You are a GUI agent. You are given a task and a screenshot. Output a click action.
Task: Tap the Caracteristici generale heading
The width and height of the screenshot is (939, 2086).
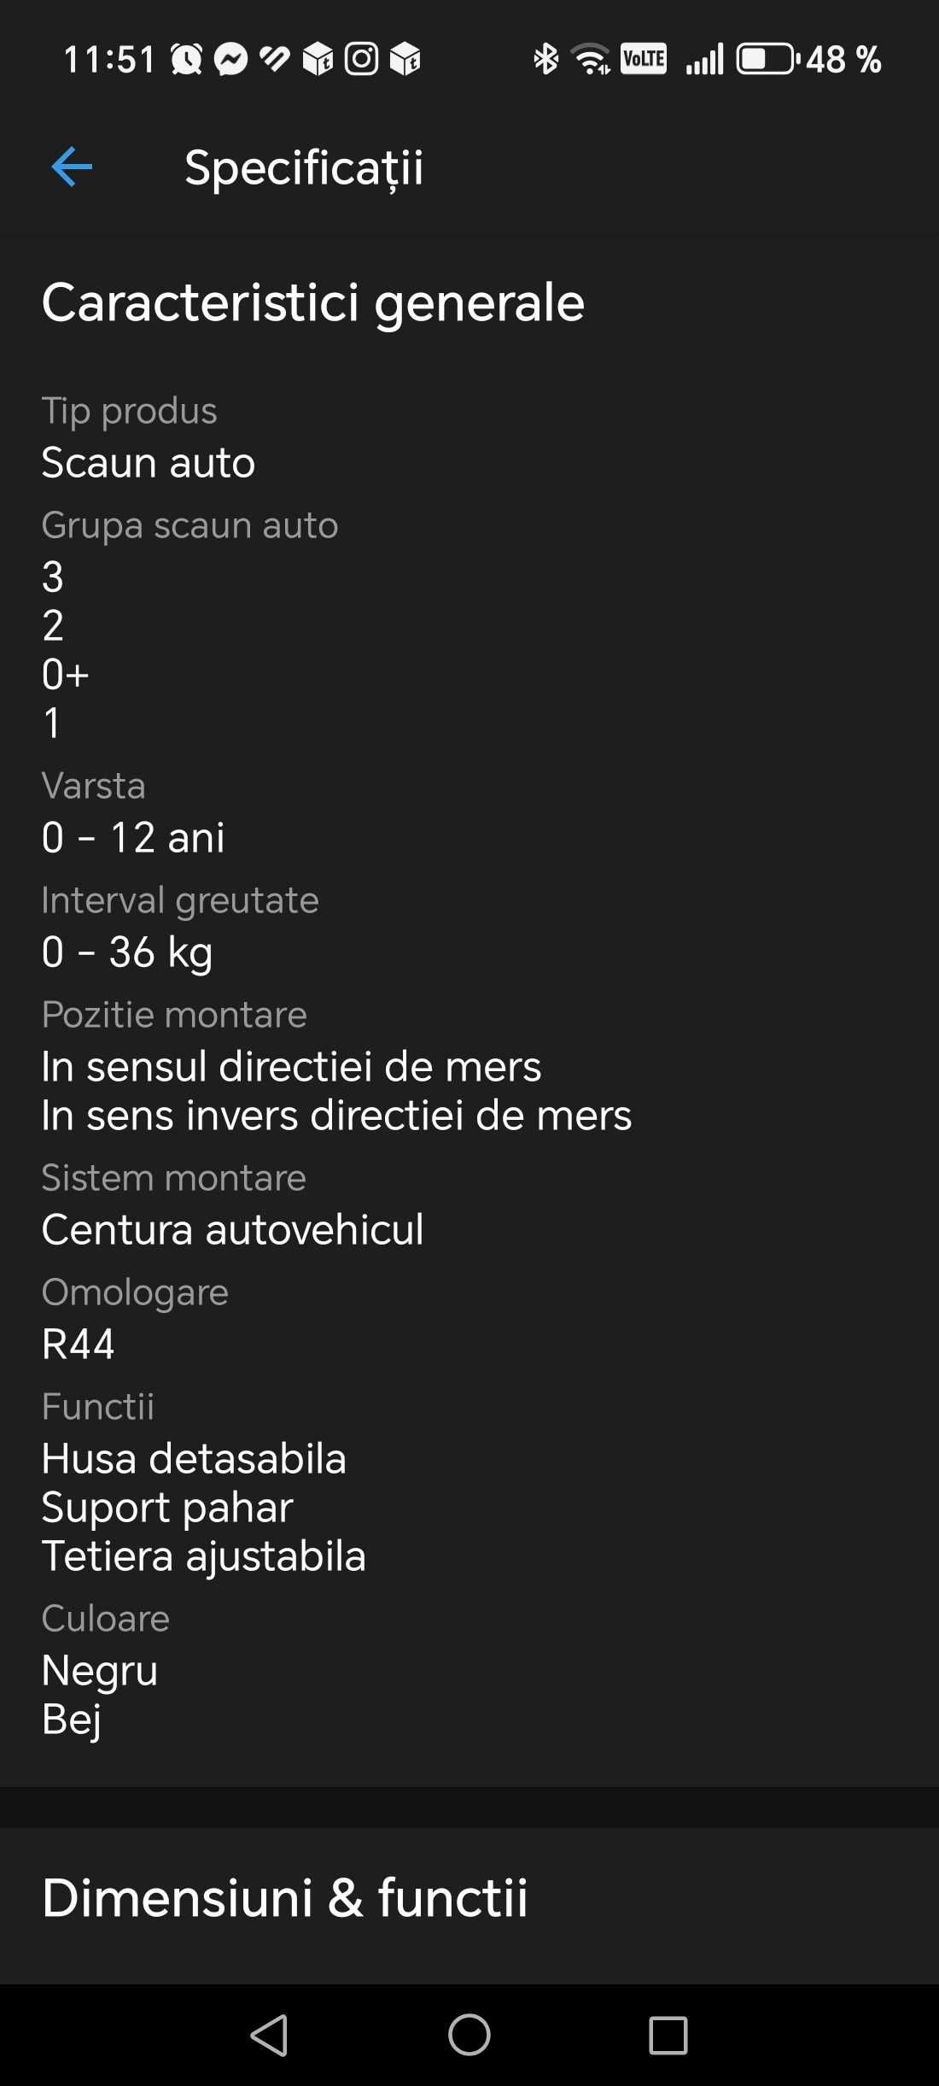pos(313,302)
